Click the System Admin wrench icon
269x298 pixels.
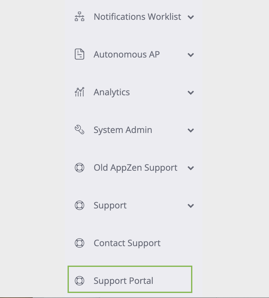click(x=80, y=130)
